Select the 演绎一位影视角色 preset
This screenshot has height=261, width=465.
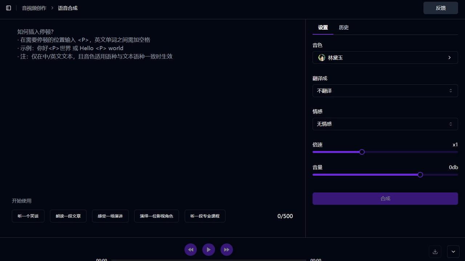[156, 216]
